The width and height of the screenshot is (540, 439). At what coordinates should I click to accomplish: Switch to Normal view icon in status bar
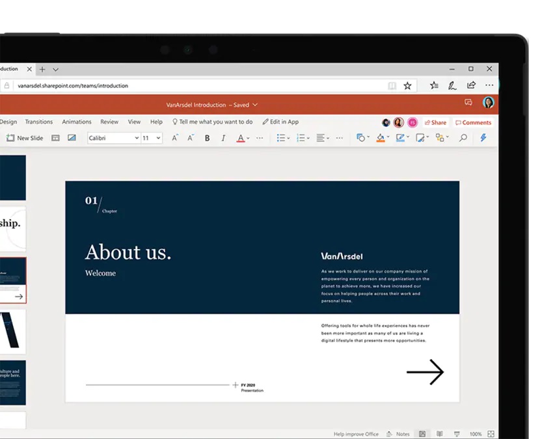(422, 434)
